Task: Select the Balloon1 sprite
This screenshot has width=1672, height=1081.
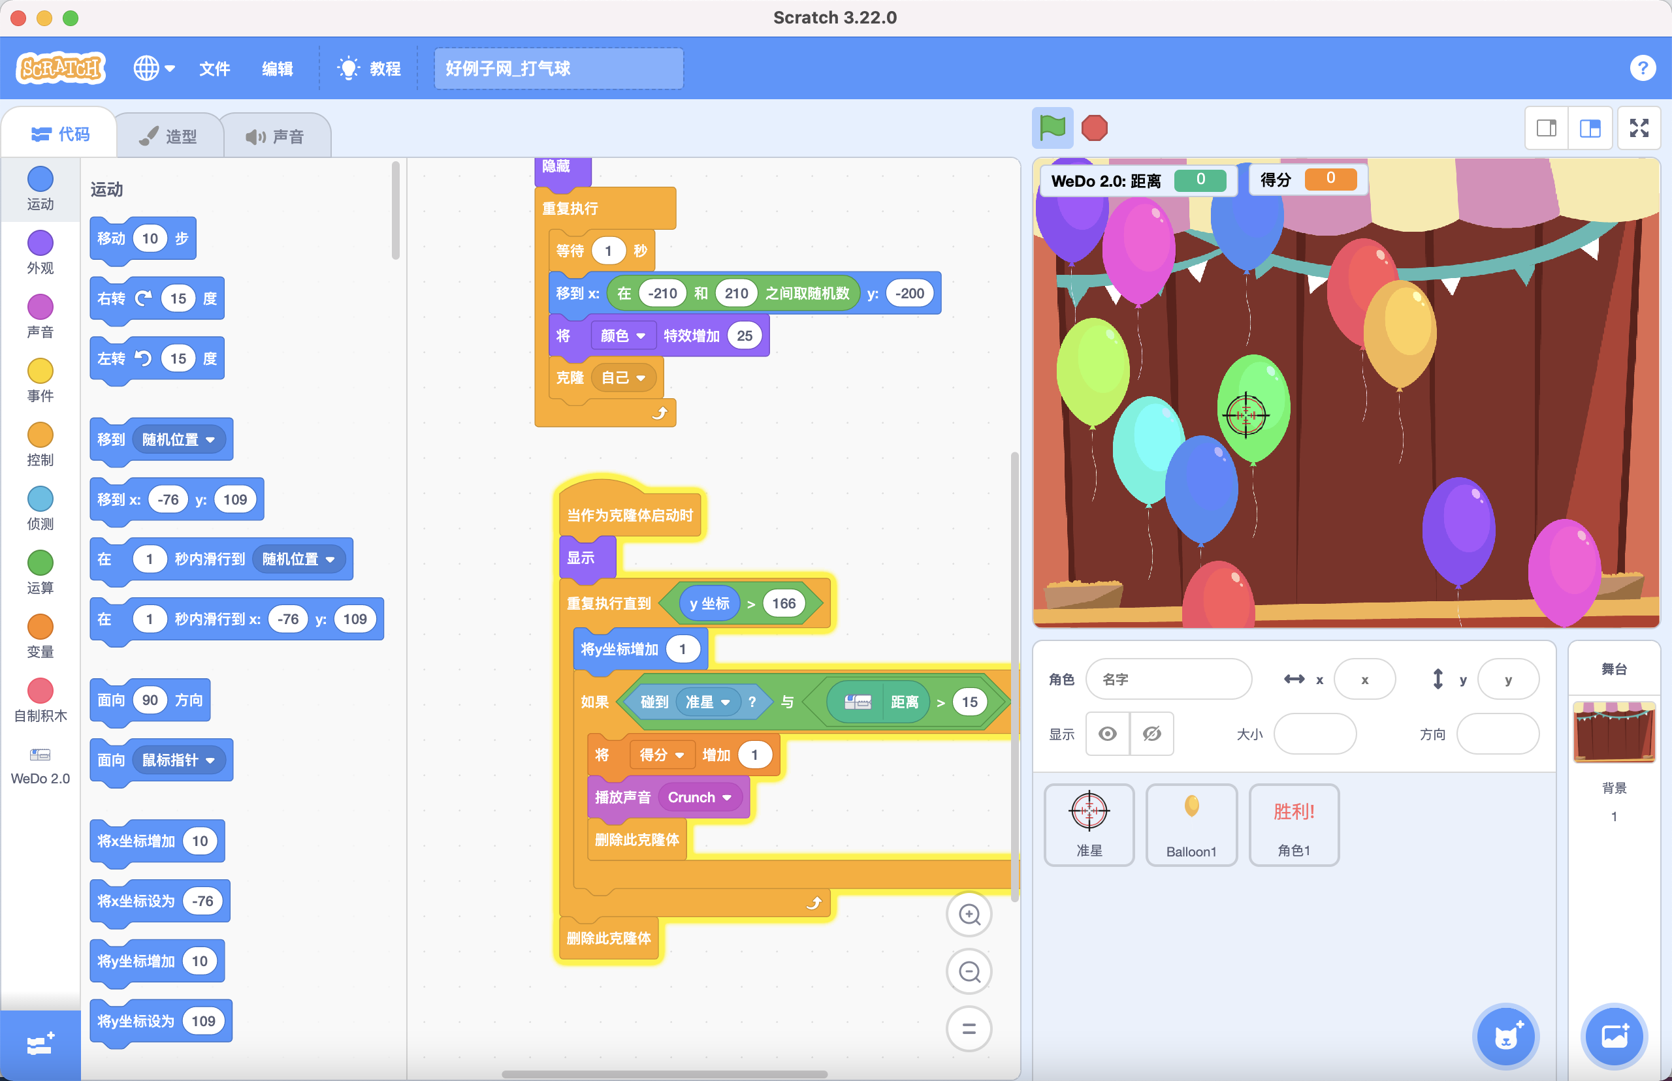Action: click(1191, 825)
